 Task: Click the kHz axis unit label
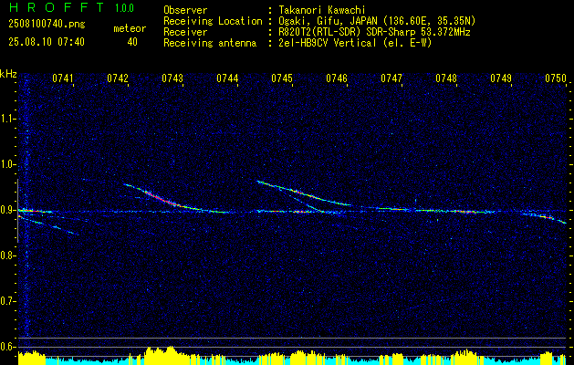[8, 74]
